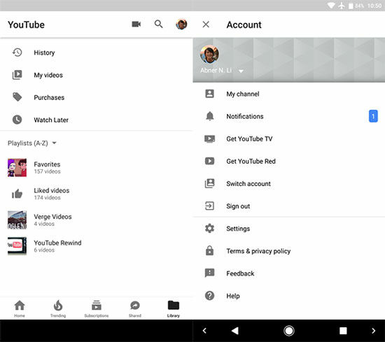Tap Android recents square button
The width and height of the screenshot is (385, 342).
tap(343, 331)
